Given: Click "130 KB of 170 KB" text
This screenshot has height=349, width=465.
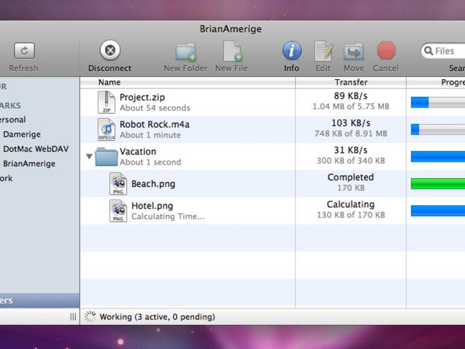Looking at the screenshot, I should (351, 215).
